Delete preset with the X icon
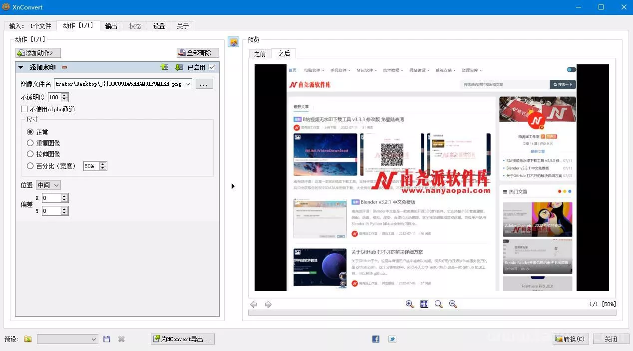This screenshot has width=633, height=351. coord(121,339)
